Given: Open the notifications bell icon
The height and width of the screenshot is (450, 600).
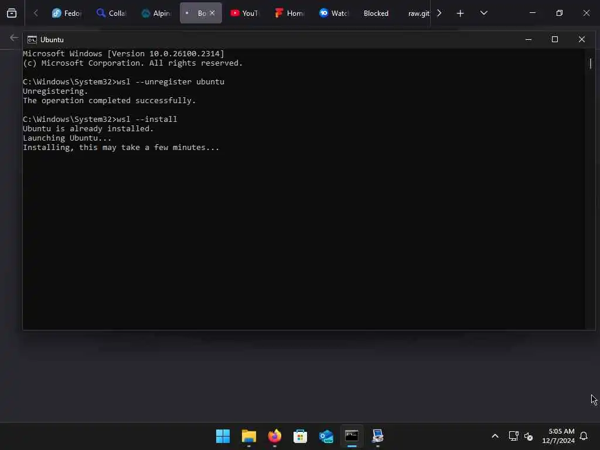Looking at the screenshot, I should pos(584,436).
